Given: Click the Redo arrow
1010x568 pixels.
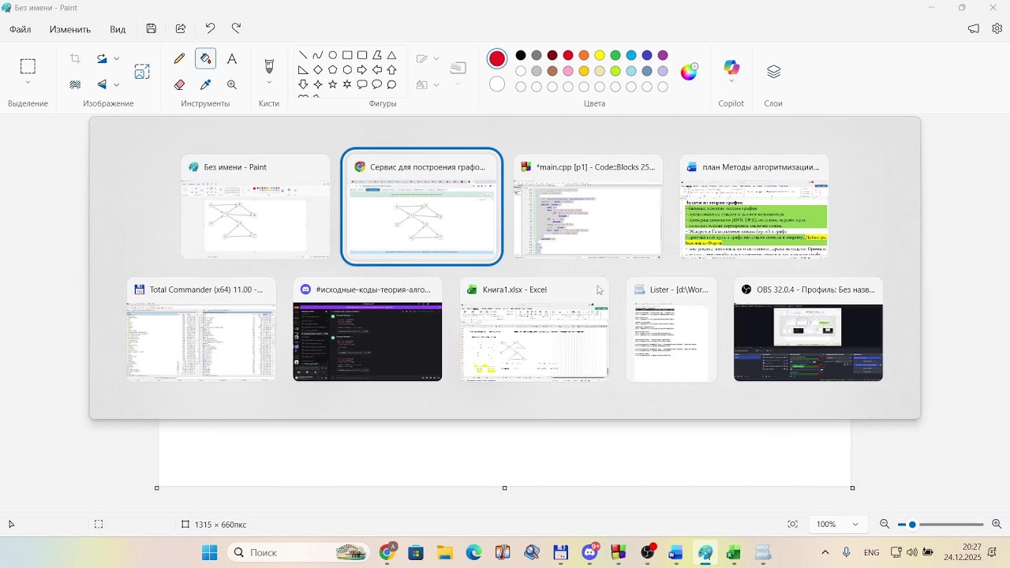Looking at the screenshot, I should coord(237,28).
